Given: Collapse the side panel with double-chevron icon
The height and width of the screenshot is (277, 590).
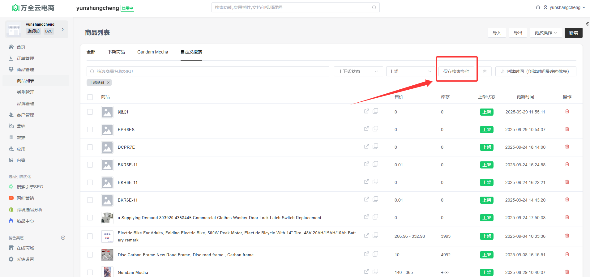Looking at the screenshot, I should click(x=587, y=24).
